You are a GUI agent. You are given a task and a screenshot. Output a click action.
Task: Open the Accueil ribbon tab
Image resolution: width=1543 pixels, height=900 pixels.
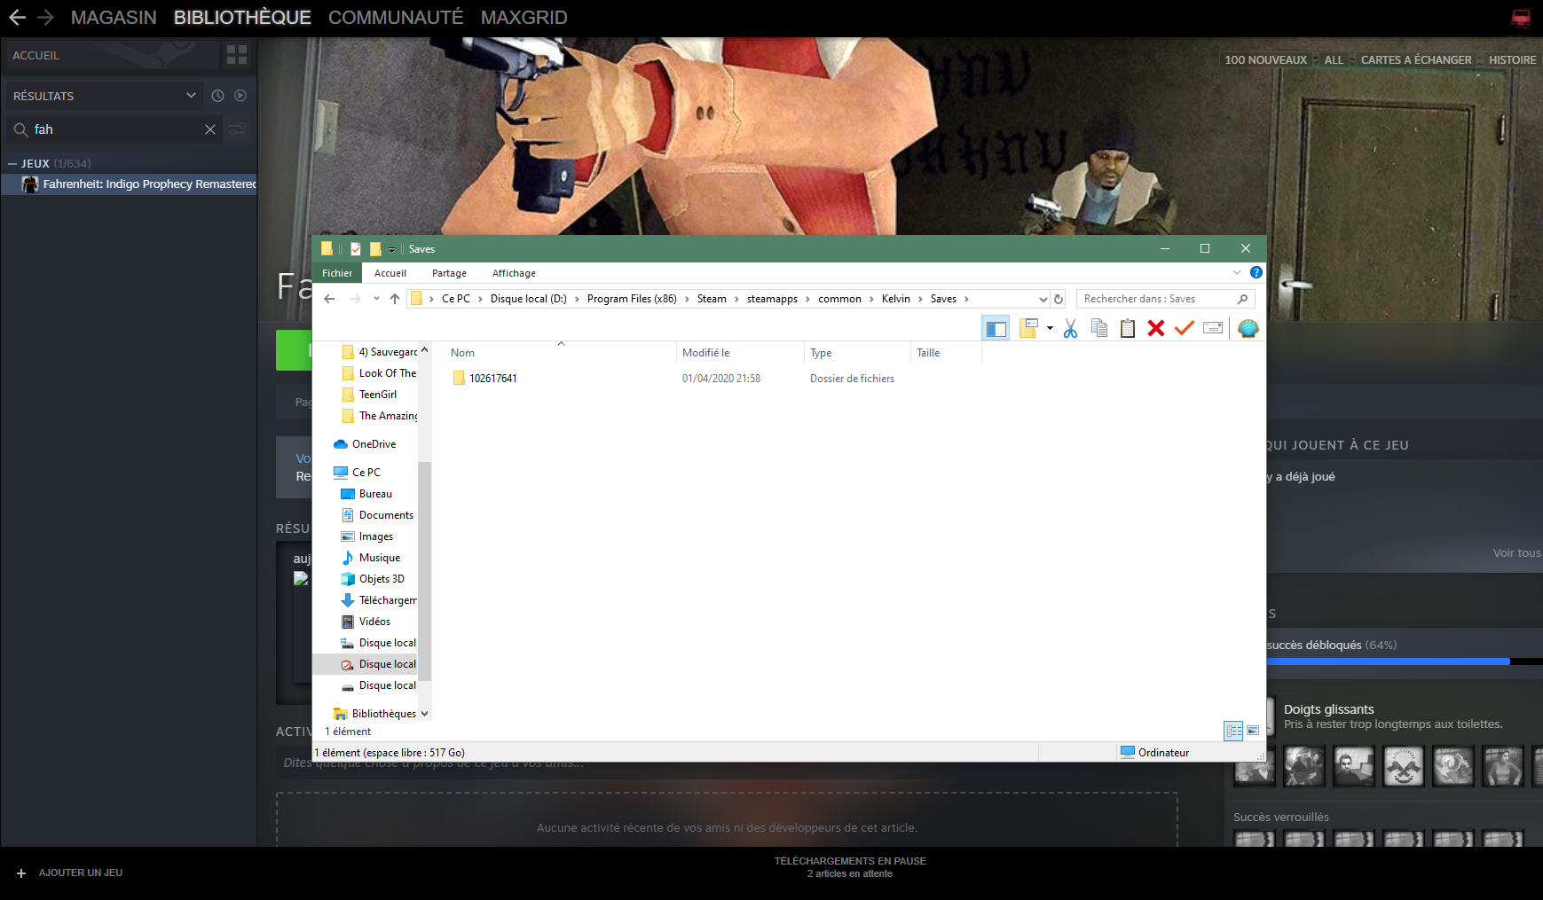point(390,273)
